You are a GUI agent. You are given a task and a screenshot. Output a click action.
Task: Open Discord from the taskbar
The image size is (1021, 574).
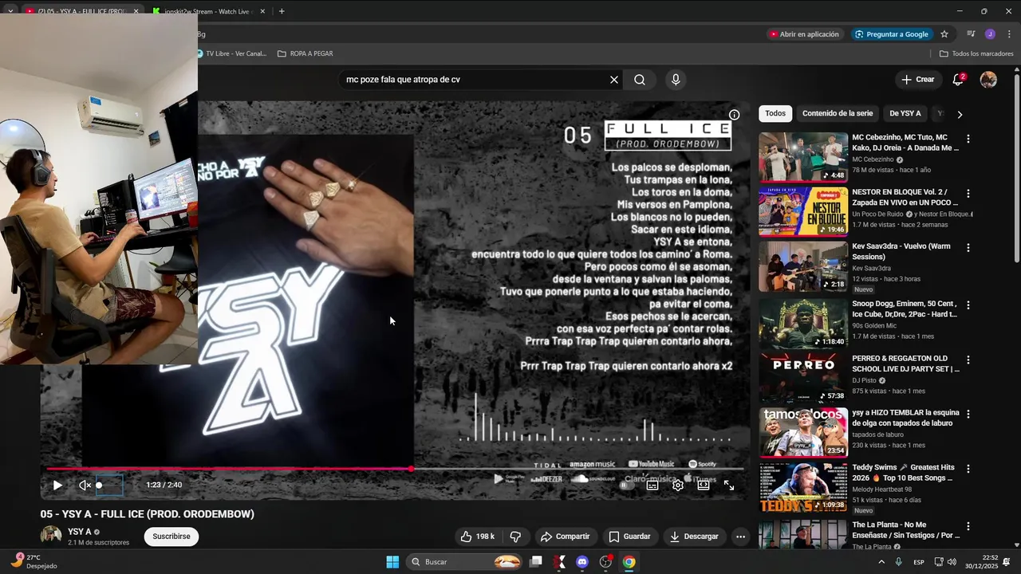coord(582,562)
